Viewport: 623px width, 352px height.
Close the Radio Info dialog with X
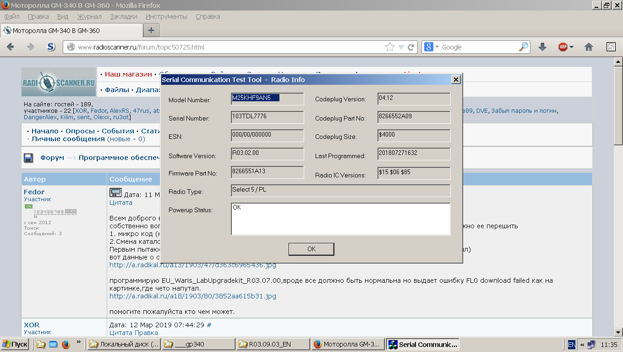[456, 79]
